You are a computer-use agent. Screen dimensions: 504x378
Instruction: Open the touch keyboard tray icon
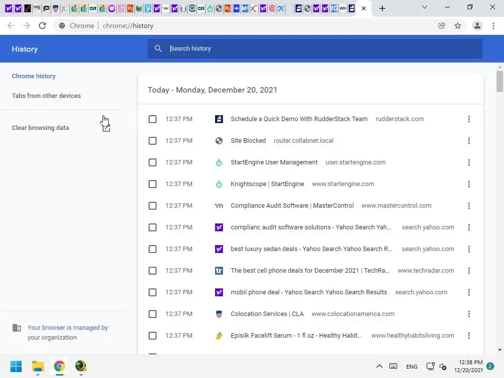click(x=393, y=366)
